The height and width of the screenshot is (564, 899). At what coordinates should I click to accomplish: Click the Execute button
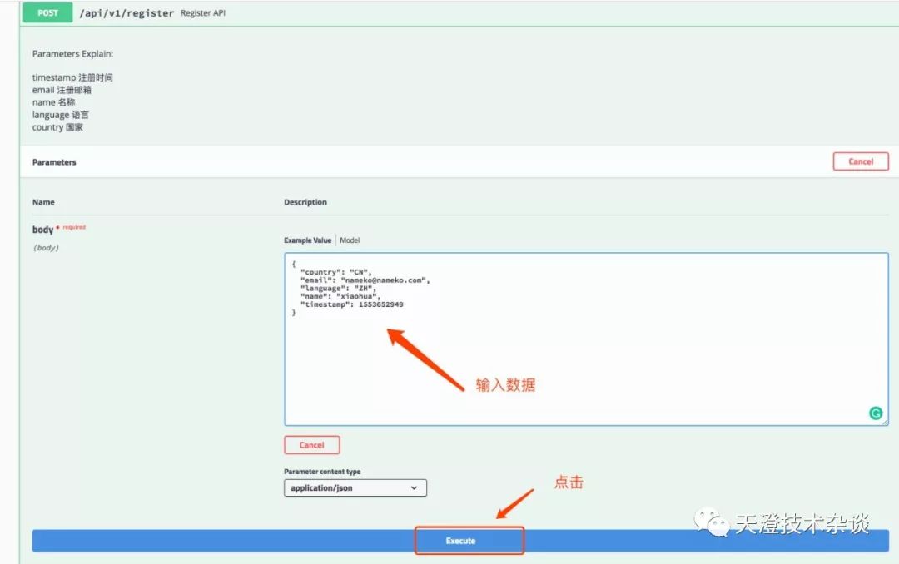[460, 541]
